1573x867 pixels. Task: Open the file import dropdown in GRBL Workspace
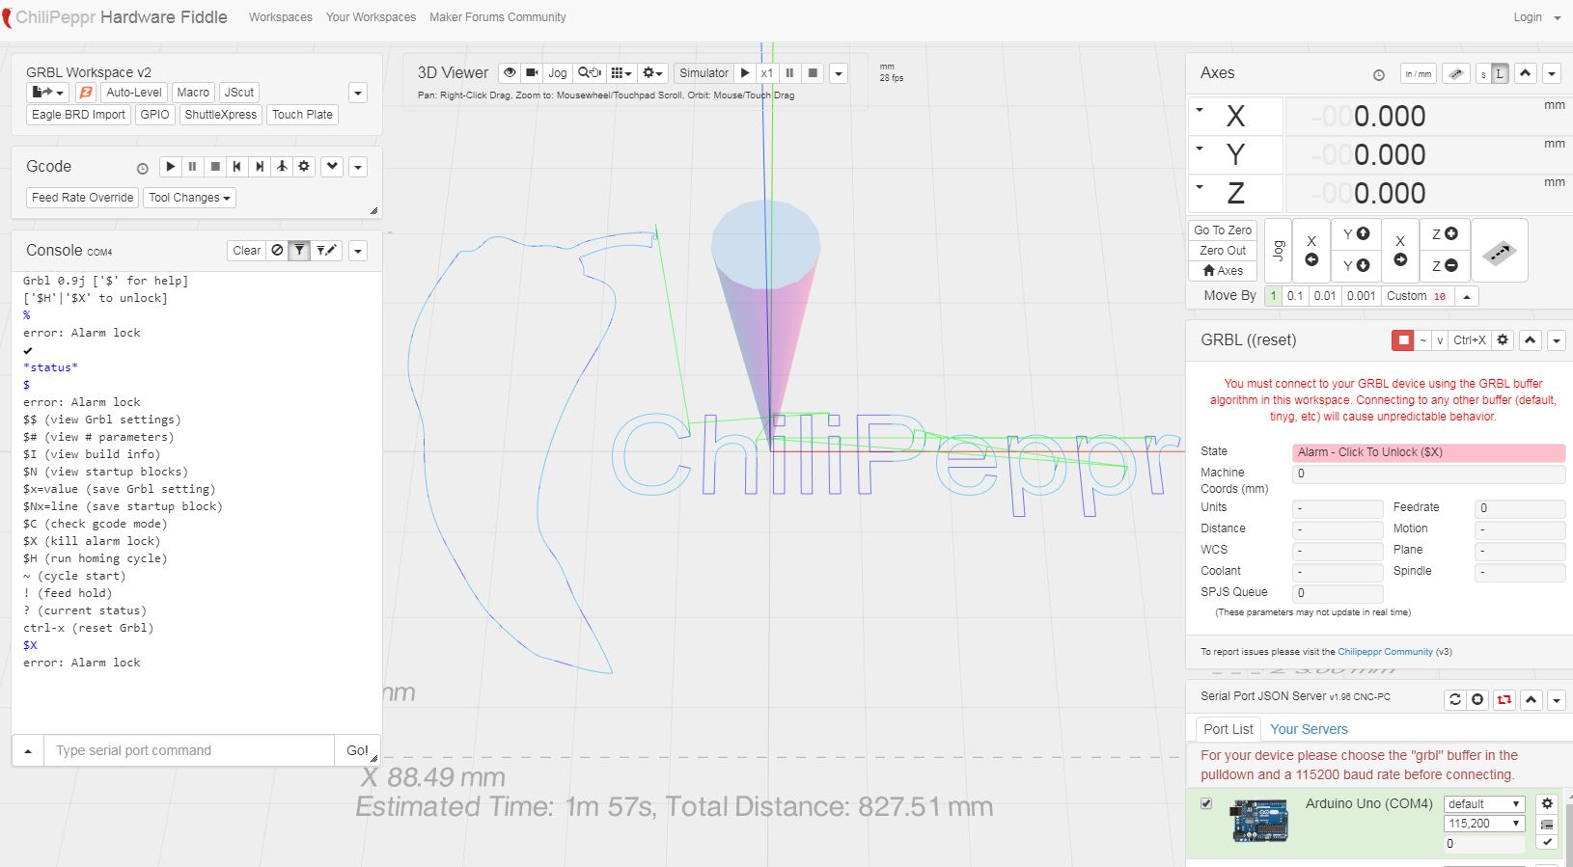tap(48, 93)
